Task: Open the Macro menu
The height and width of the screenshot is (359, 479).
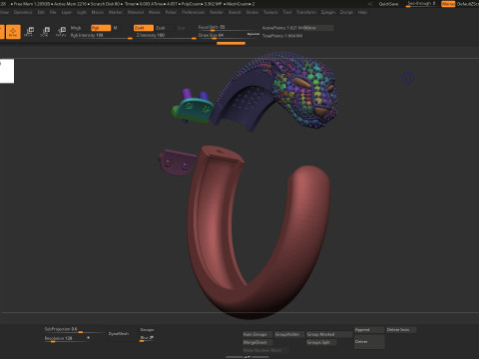Action: (98, 12)
